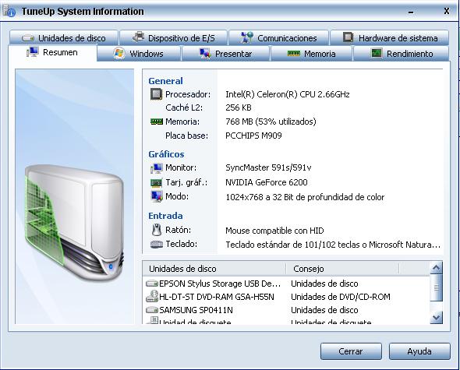
Task: Select the SAMSUNG SP0411N row
Action: (286, 310)
